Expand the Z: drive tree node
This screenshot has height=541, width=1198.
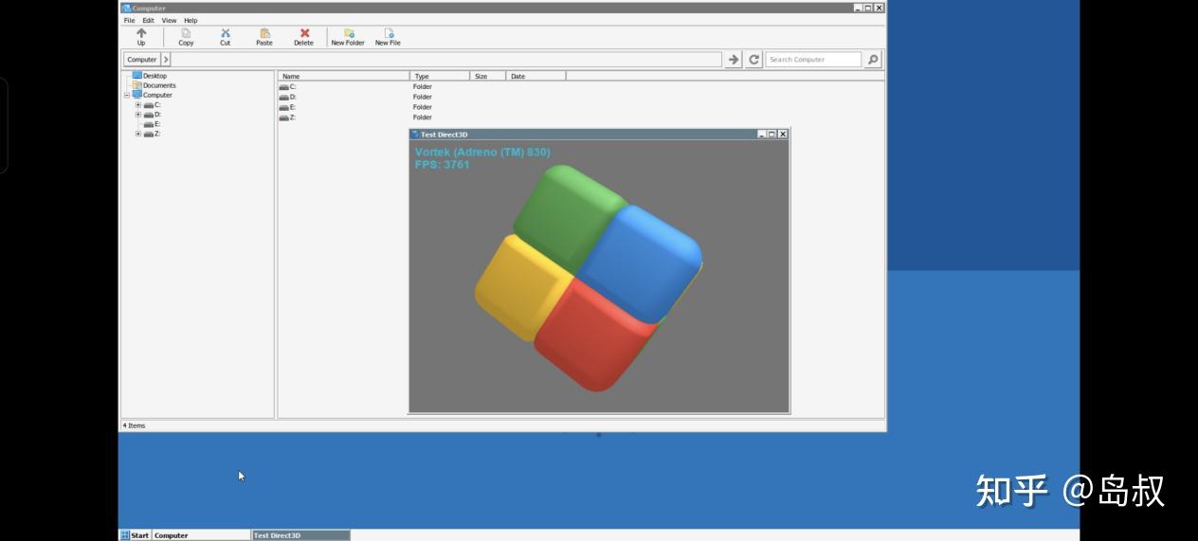138,135
